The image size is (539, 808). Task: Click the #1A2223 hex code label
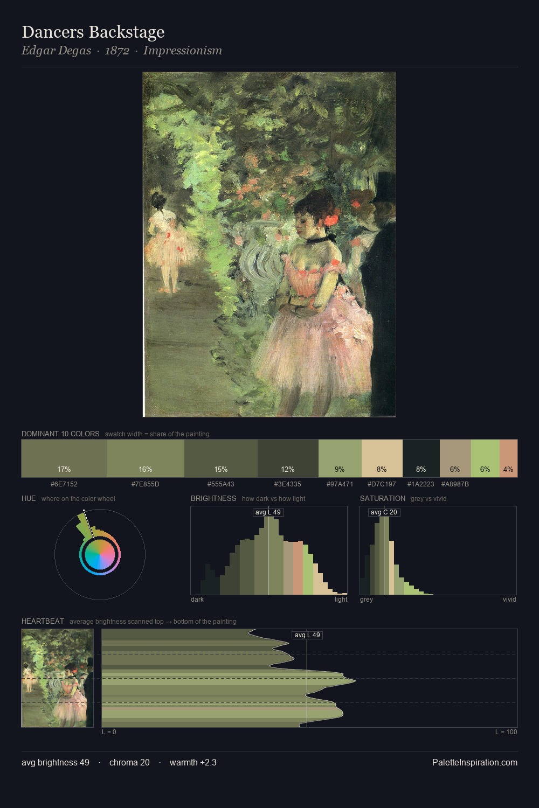(x=421, y=484)
